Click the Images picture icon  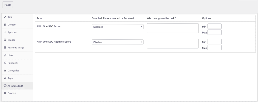coord(5,40)
